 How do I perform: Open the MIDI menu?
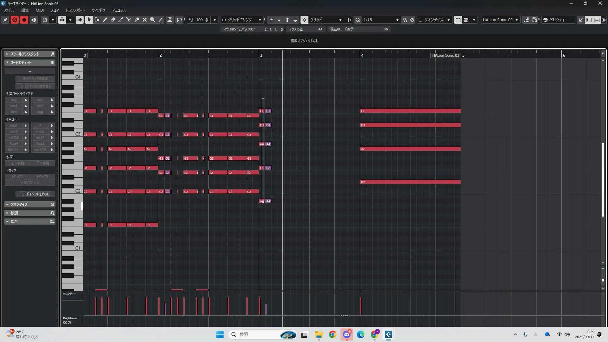40,10
